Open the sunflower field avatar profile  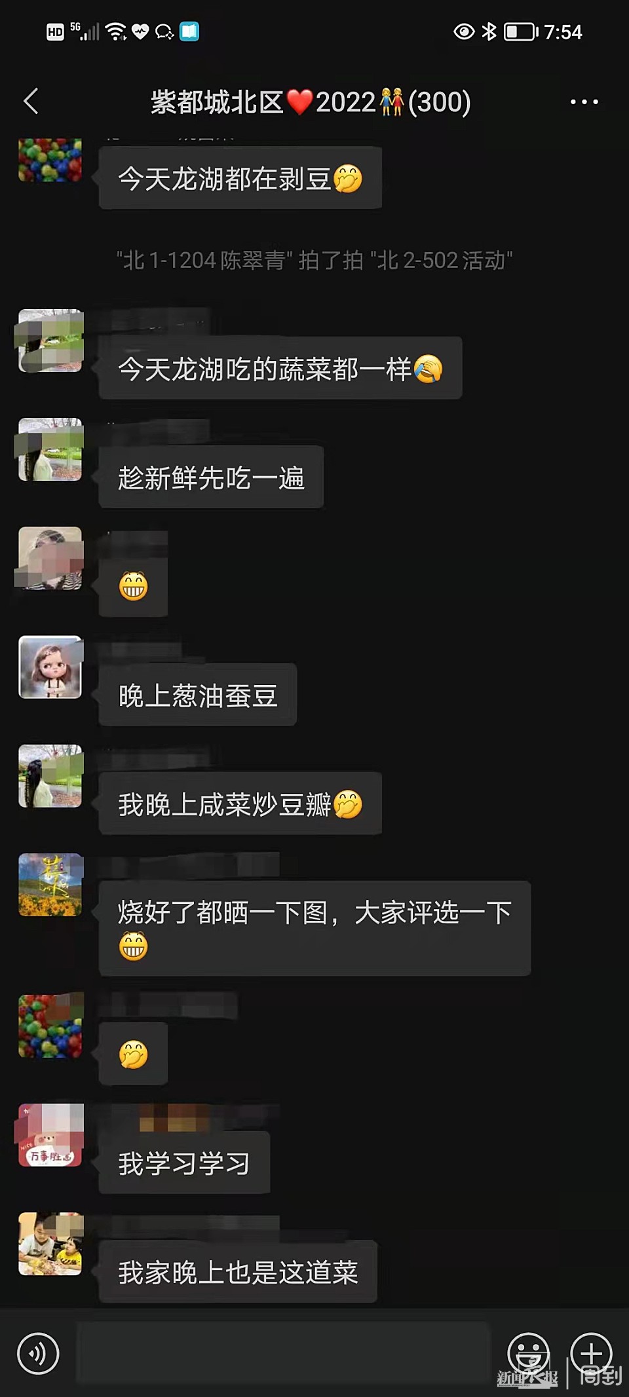(50, 885)
